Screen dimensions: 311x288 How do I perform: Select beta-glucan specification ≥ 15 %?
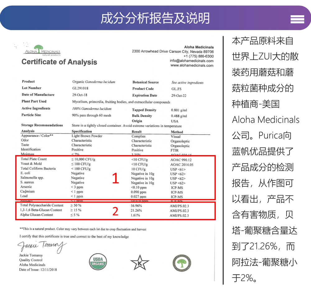click(76, 210)
